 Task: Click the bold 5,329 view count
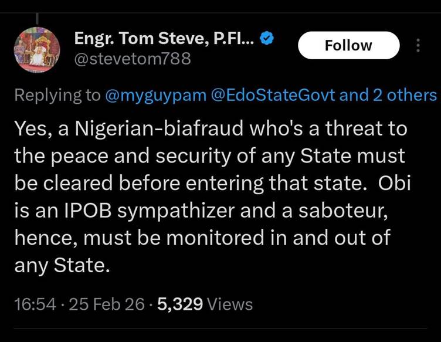[181, 304]
